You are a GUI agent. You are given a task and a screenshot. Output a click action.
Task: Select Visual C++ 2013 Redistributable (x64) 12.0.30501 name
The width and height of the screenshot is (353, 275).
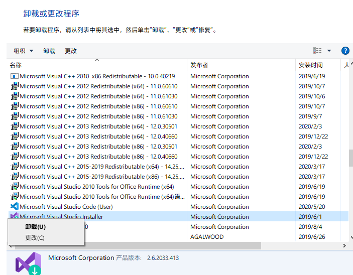tap(98, 126)
